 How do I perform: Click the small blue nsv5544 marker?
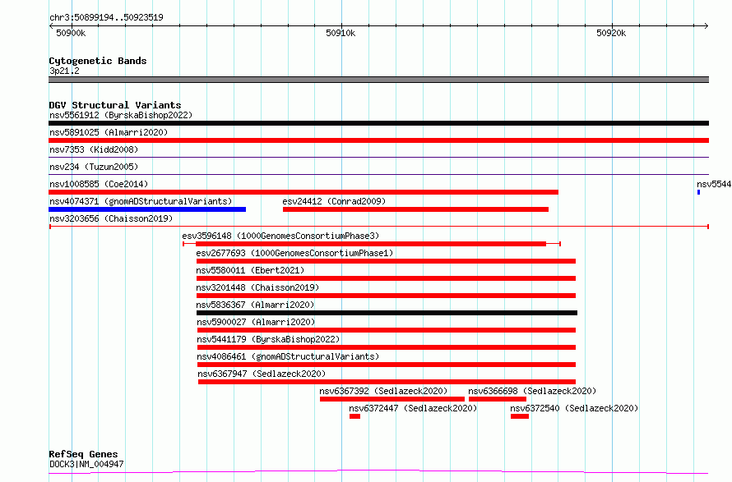click(x=699, y=192)
